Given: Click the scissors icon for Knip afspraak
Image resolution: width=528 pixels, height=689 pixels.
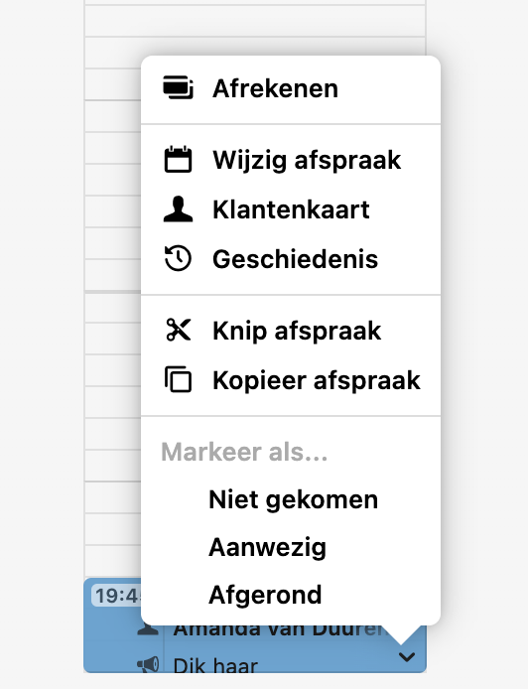Looking at the screenshot, I should [178, 330].
